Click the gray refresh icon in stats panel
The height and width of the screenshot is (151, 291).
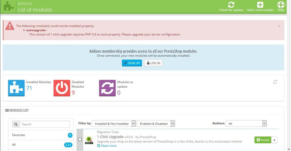pyautogui.click(x=275, y=82)
